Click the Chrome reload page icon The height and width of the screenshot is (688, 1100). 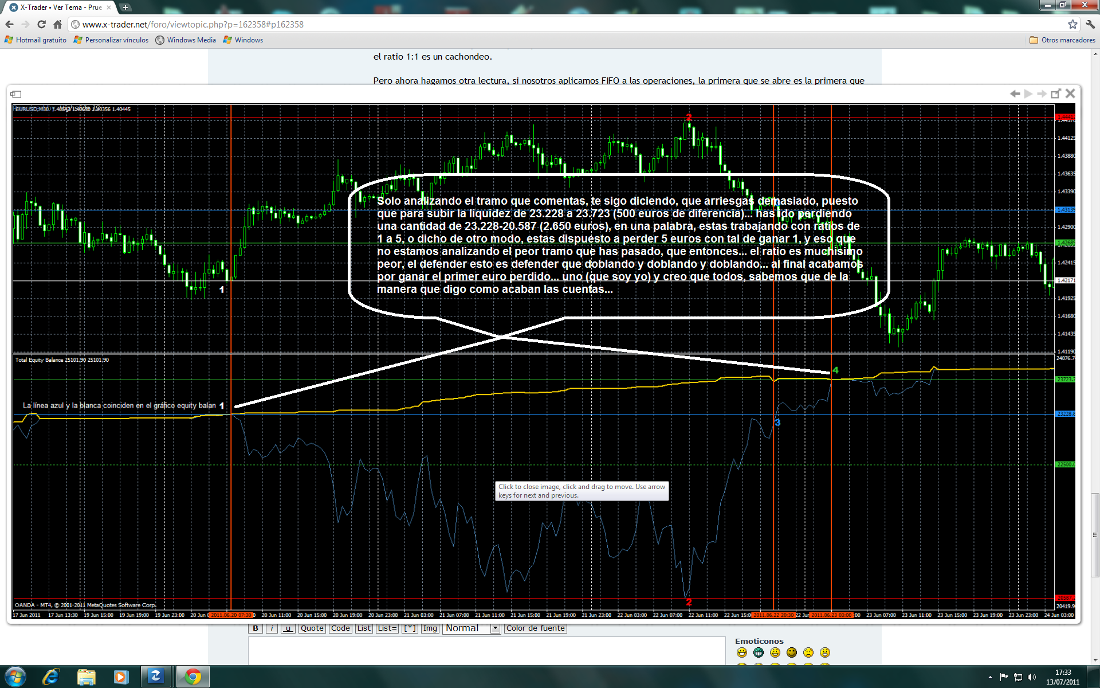[41, 24]
